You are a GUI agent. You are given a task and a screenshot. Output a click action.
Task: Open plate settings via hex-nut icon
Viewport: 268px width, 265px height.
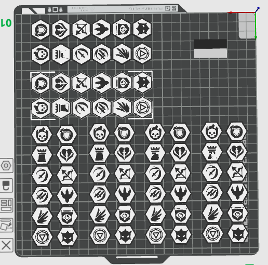point(6,166)
